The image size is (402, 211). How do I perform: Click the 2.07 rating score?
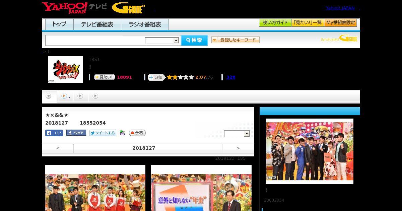point(201,77)
